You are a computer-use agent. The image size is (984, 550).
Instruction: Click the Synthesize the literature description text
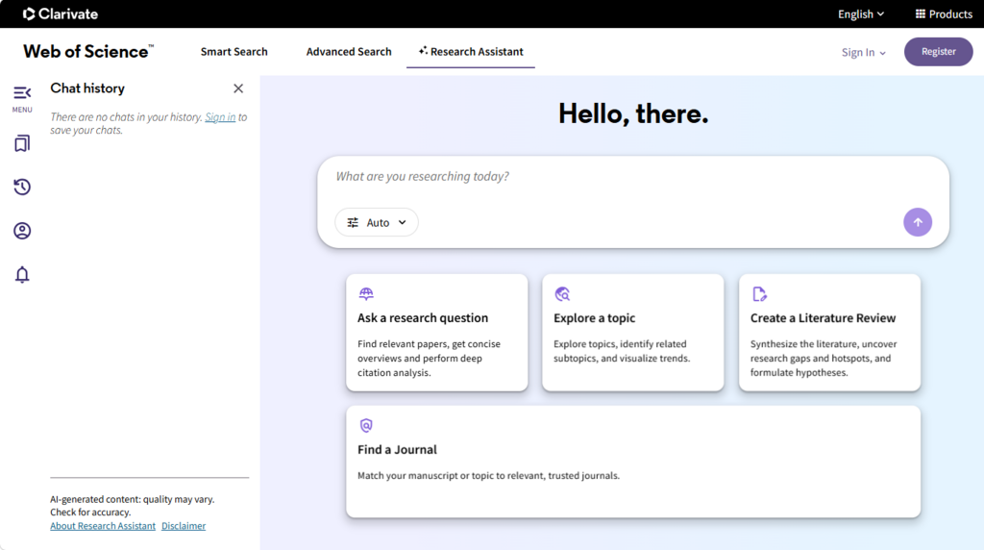point(824,358)
